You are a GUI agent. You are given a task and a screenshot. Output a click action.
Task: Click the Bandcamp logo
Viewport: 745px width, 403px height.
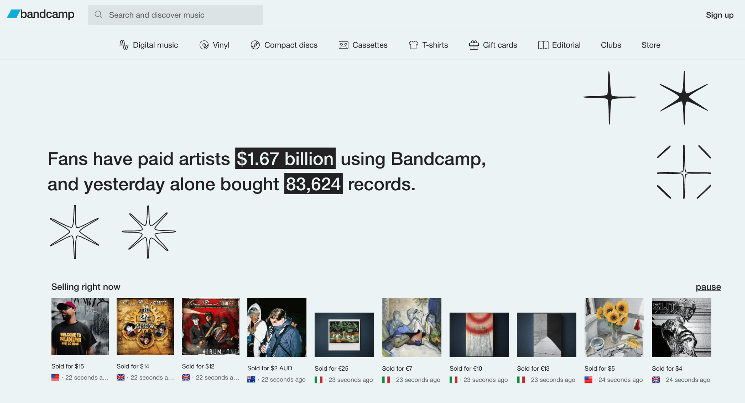click(40, 15)
